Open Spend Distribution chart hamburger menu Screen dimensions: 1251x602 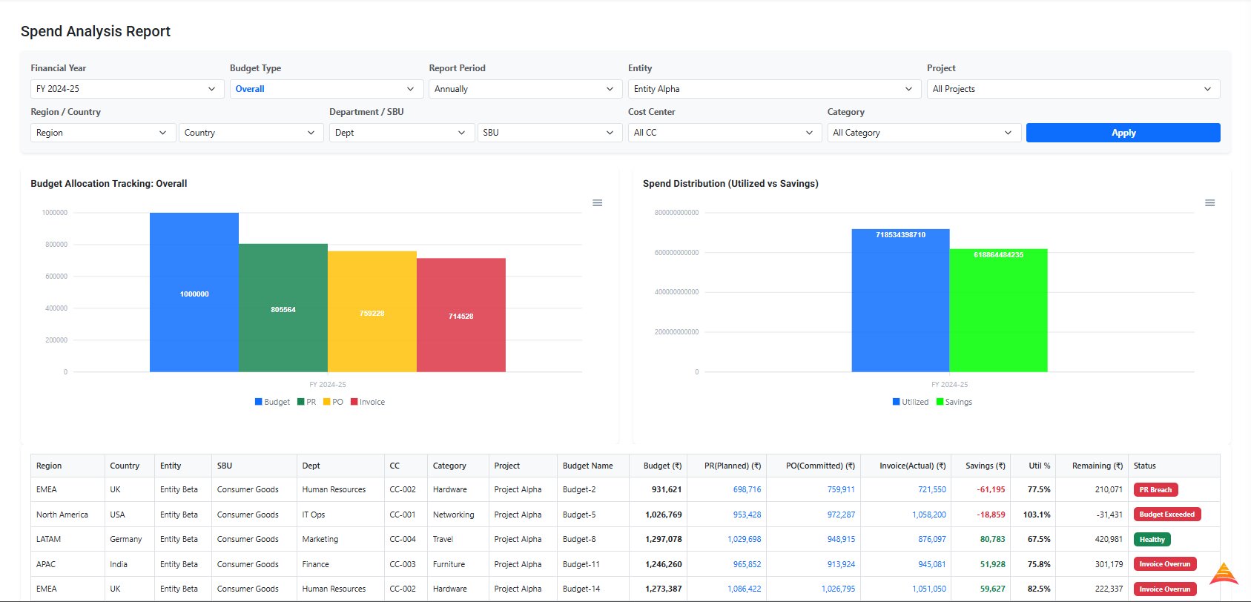[x=1209, y=203]
